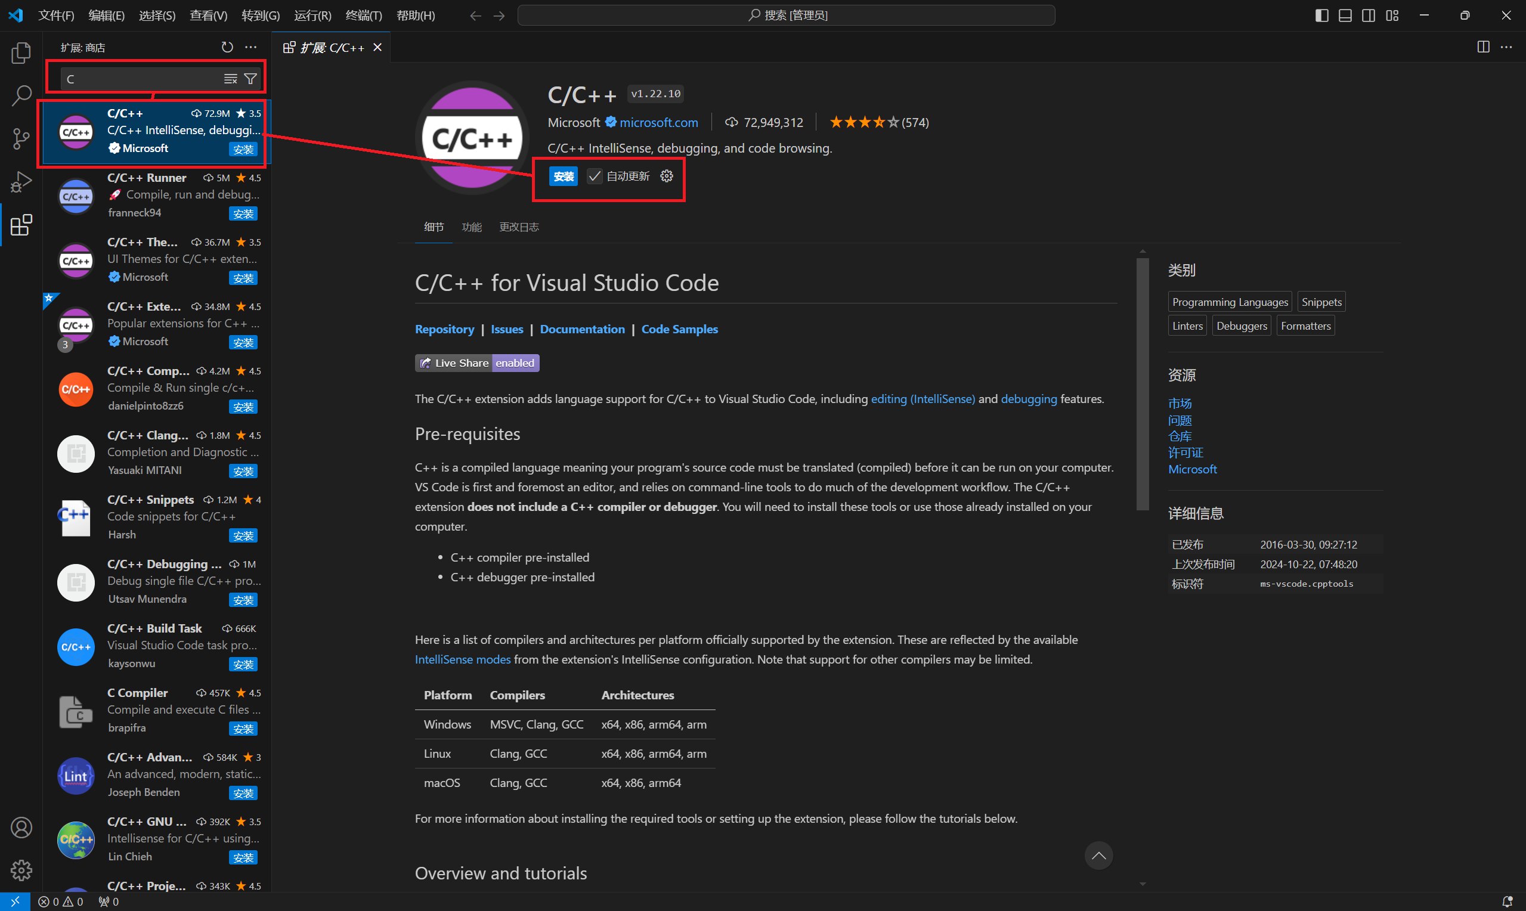This screenshot has height=911, width=1526.
Task: Switch to the Changelog tab
Action: click(519, 227)
